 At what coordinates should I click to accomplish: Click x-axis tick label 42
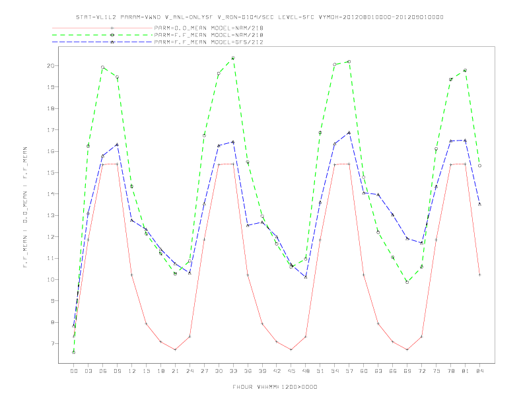point(277,371)
